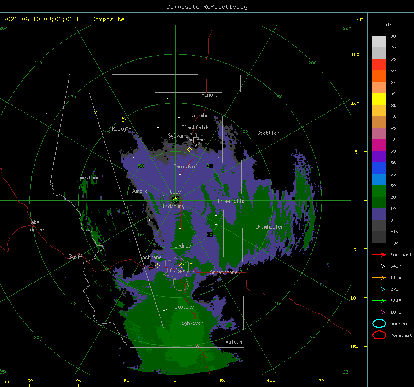
Task: Click the yellow diamond marker below RedDeer
Action: tap(189, 150)
